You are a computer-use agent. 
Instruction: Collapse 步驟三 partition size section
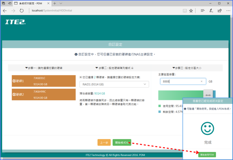pyautogui.click(x=187, y=68)
